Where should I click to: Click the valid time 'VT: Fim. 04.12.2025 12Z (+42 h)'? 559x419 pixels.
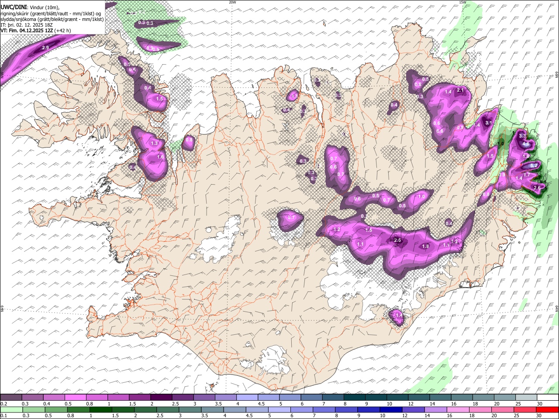click(35, 31)
